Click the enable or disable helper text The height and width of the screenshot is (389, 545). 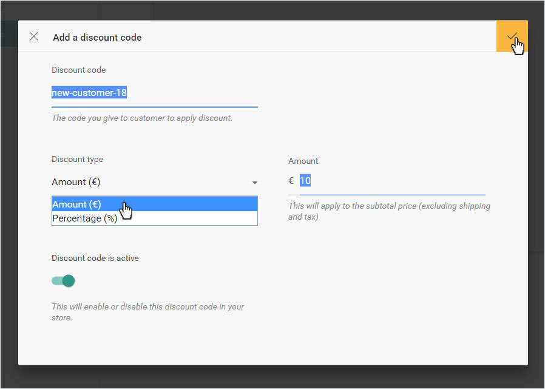point(147,312)
